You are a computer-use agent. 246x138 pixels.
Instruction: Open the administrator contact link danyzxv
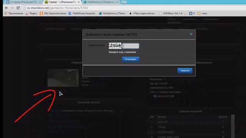click(166, 96)
